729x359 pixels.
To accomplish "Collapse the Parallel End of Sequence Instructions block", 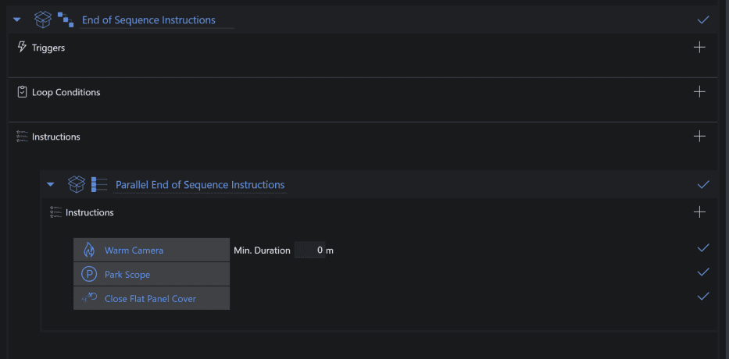I will 51,185.
